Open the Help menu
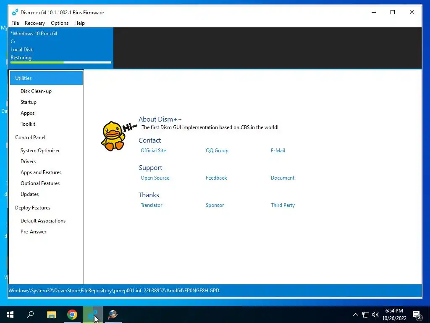This screenshot has height=323, width=430. (x=79, y=23)
